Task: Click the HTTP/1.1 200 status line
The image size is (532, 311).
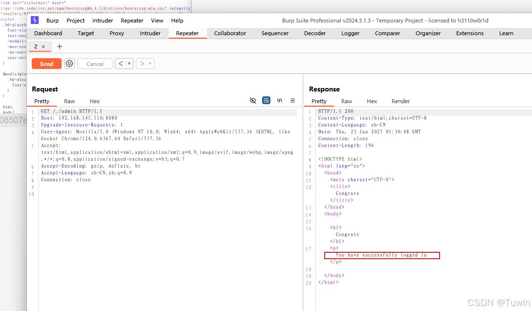Action: point(335,111)
